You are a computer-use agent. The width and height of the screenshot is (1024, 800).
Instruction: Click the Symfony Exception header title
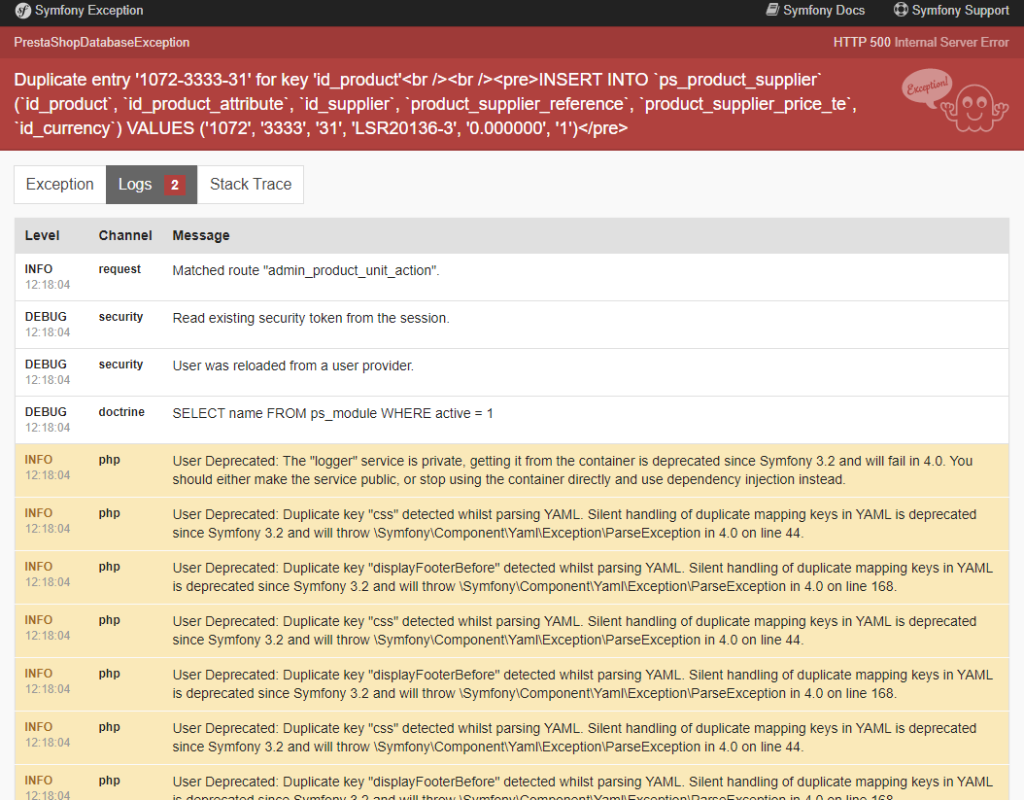click(88, 11)
